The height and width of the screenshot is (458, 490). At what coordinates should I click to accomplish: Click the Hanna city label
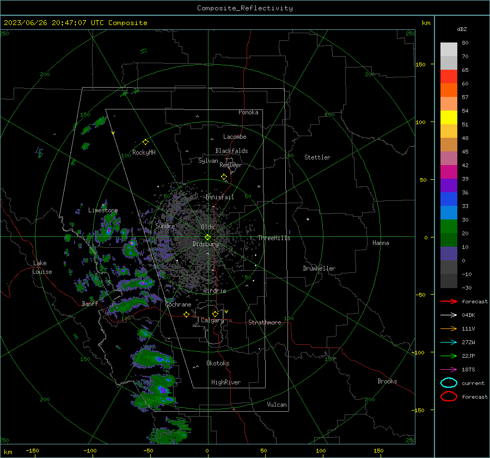coord(381,243)
